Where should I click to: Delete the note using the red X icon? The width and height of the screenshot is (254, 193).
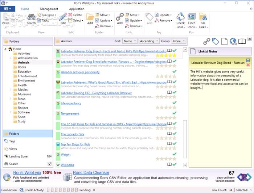pyautogui.click(x=248, y=65)
